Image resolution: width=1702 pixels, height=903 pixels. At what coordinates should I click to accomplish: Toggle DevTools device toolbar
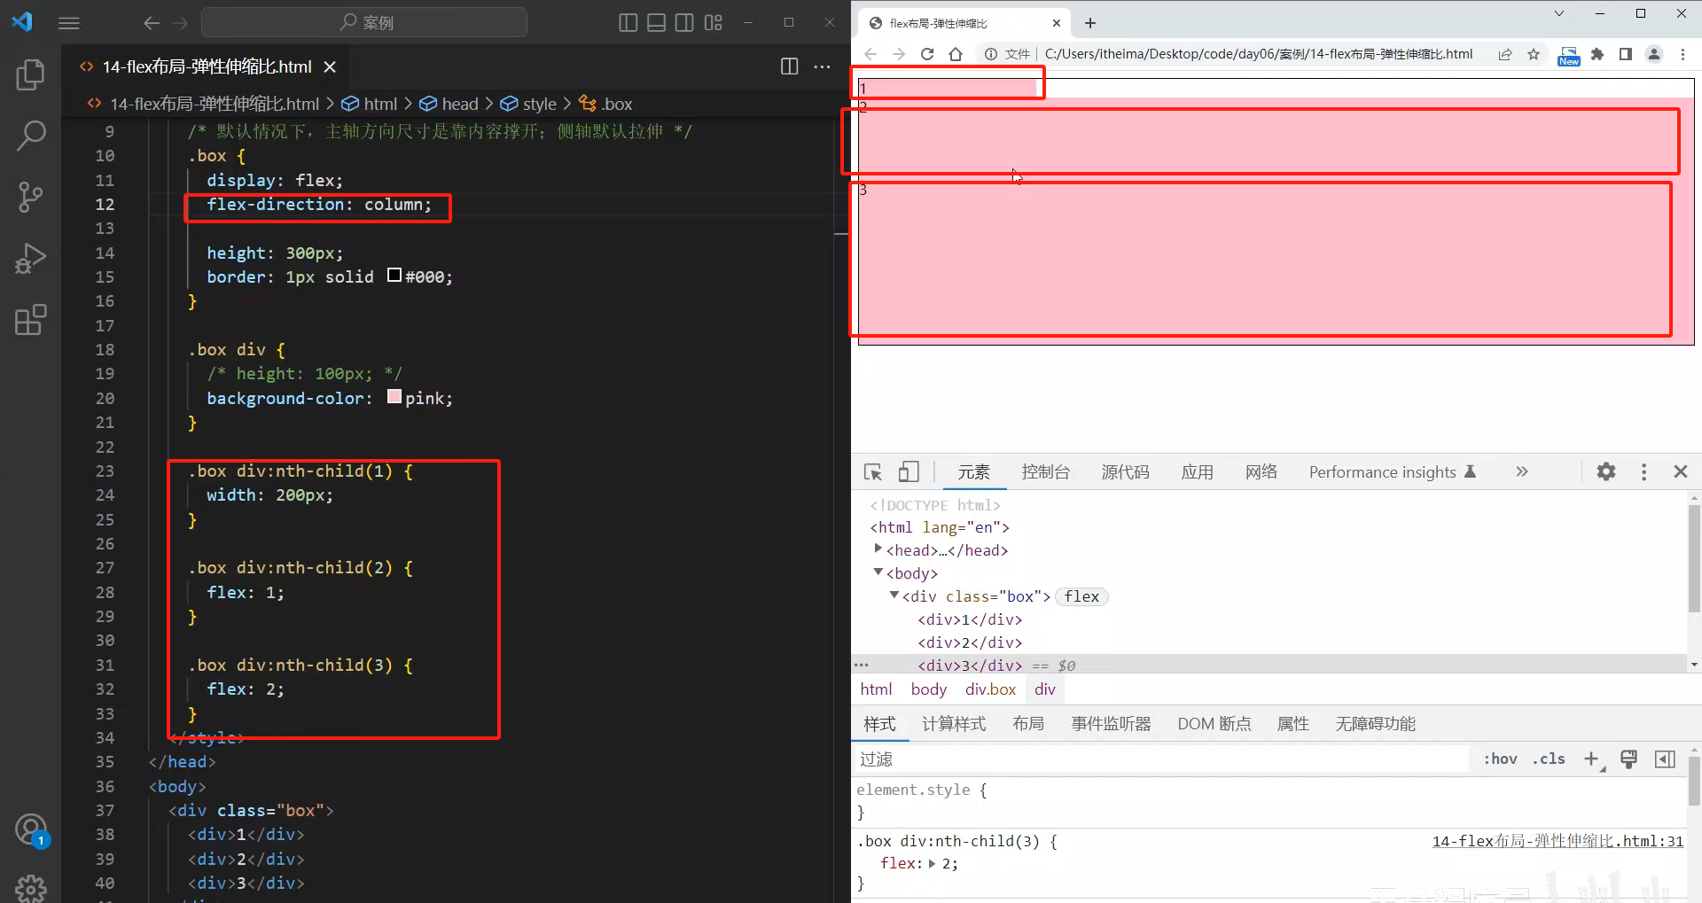click(x=909, y=471)
